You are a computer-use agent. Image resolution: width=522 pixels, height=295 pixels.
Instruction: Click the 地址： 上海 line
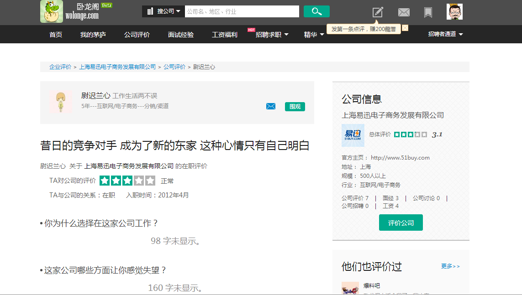[356, 167]
